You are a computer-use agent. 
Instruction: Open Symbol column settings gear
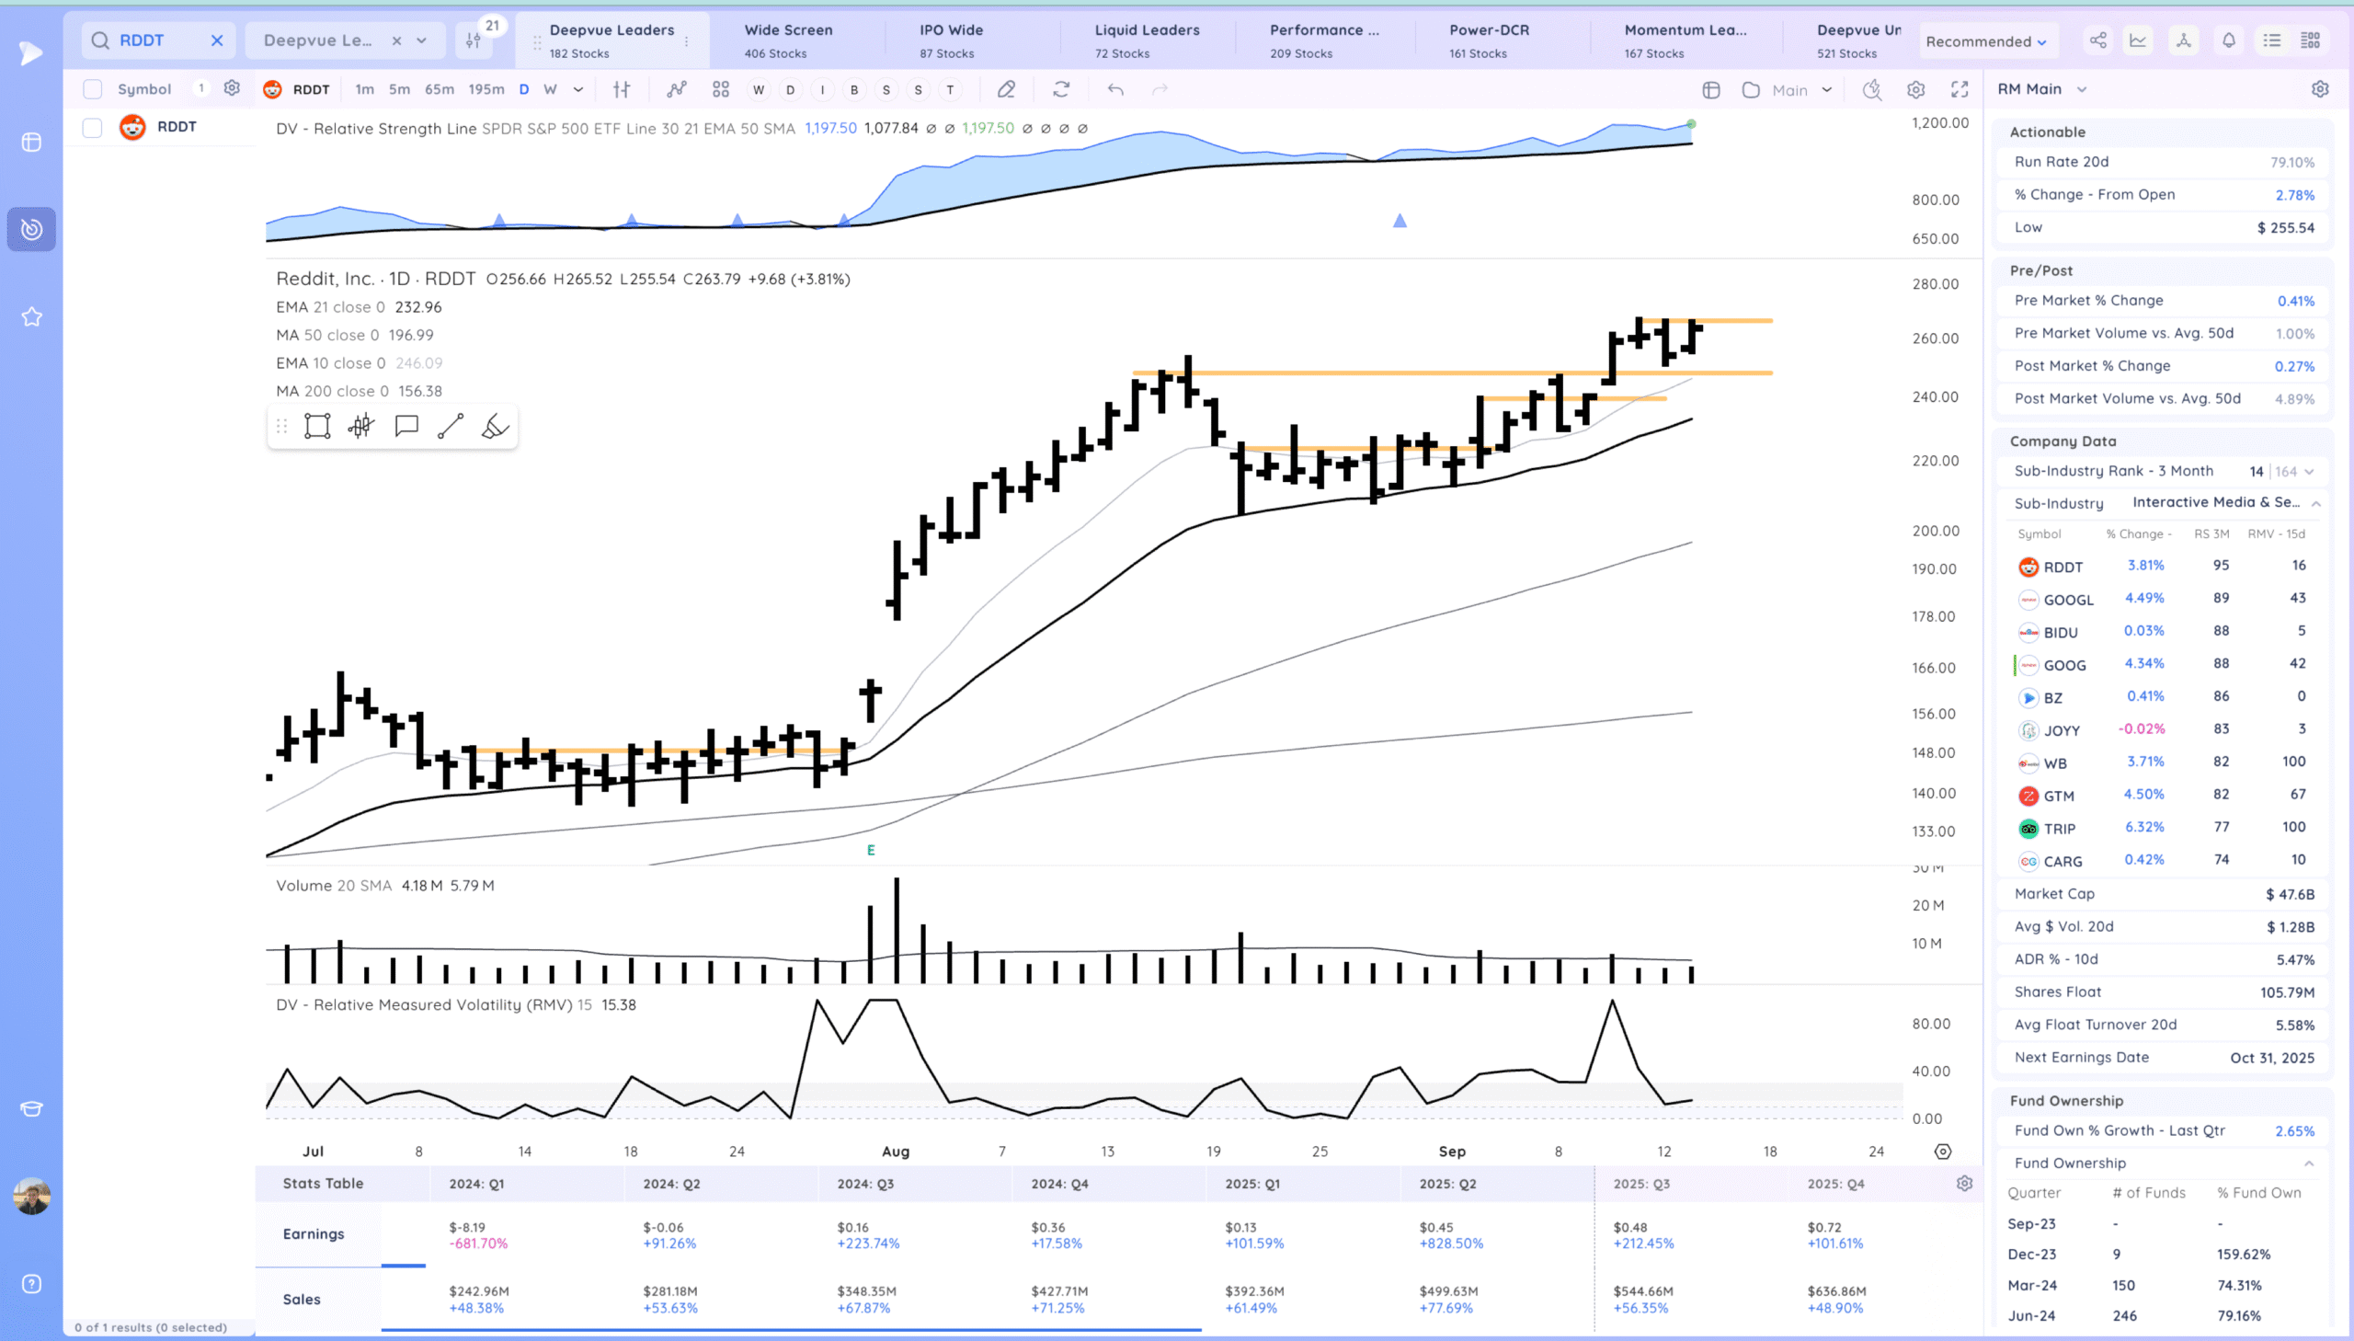click(x=232, y=88)
